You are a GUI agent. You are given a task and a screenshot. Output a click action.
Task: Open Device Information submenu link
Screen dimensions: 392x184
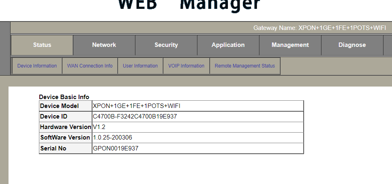(x=37, y=66)
